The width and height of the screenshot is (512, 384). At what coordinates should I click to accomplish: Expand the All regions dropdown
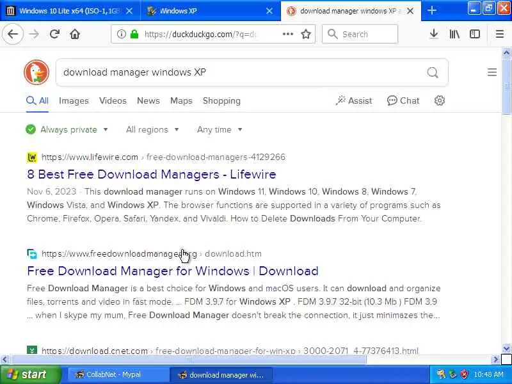(152, 130)
